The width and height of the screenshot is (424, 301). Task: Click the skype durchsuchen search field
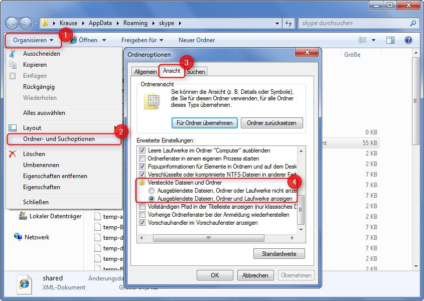click(351, 23)
